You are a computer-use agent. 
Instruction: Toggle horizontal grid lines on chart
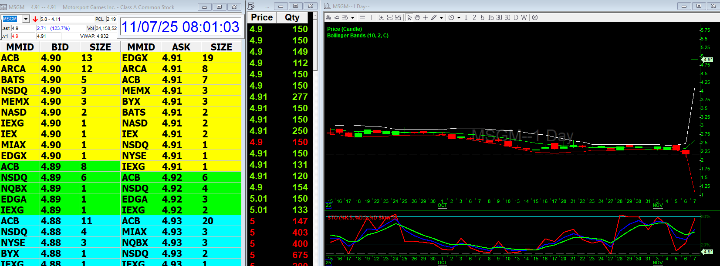362,17
